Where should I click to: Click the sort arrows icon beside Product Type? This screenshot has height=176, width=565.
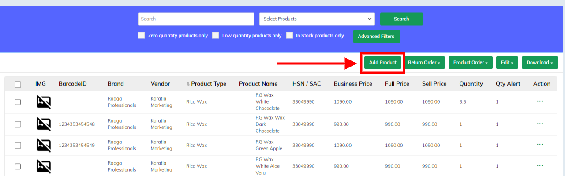point(188,84)
